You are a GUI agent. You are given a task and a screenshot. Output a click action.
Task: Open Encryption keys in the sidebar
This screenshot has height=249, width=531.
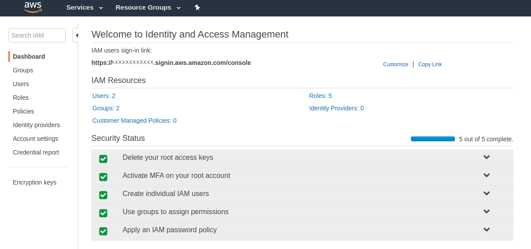(x=34, y=182)
